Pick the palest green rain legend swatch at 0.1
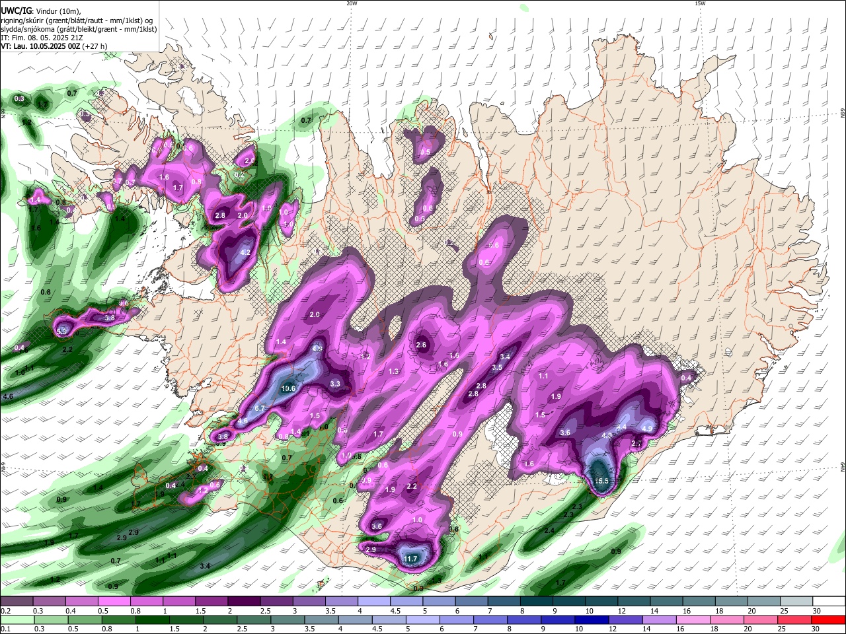 pos(17,619)
